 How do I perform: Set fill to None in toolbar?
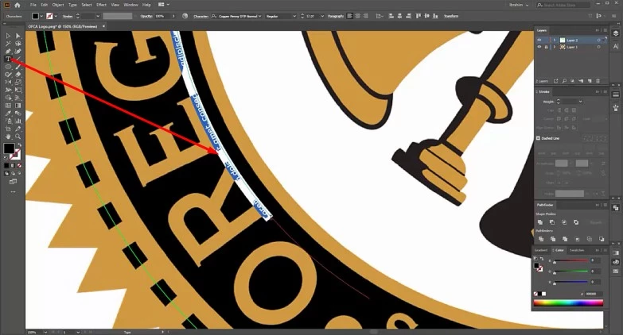pyautogui.click(x=19, y=165)
